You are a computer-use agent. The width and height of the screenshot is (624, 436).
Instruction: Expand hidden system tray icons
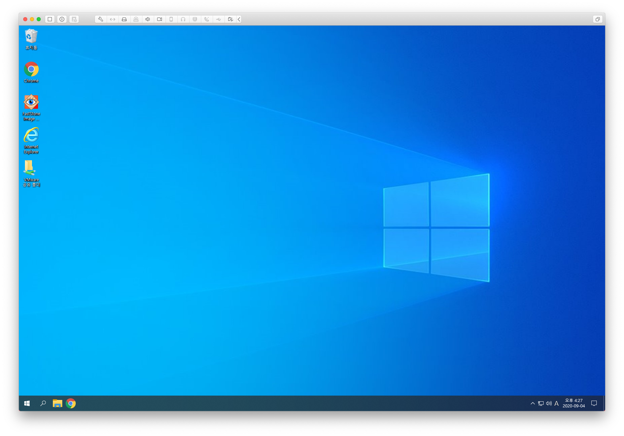[x=532, y=403]
